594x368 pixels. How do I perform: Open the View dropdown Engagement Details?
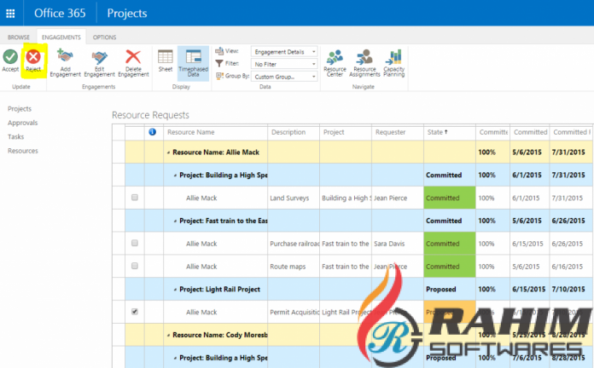pos(284,52)
